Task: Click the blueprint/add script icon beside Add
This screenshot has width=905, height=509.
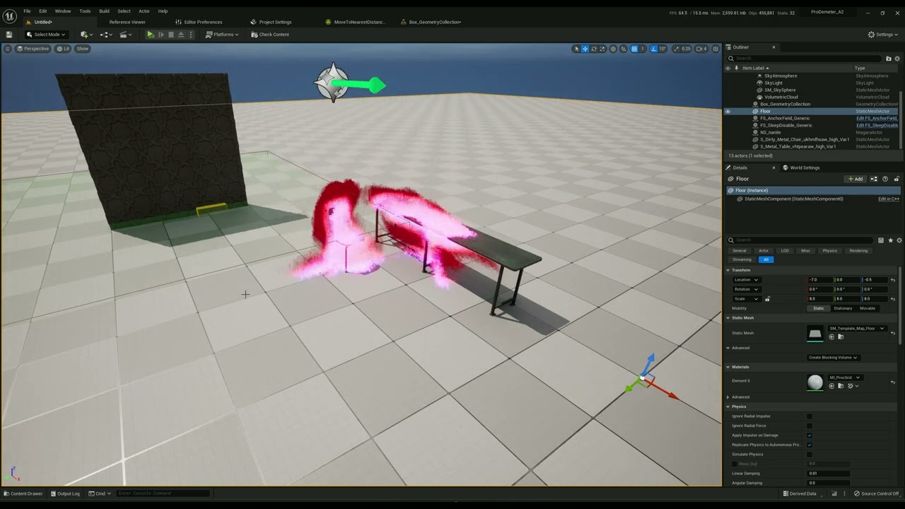Action: (x=874, y=179)
